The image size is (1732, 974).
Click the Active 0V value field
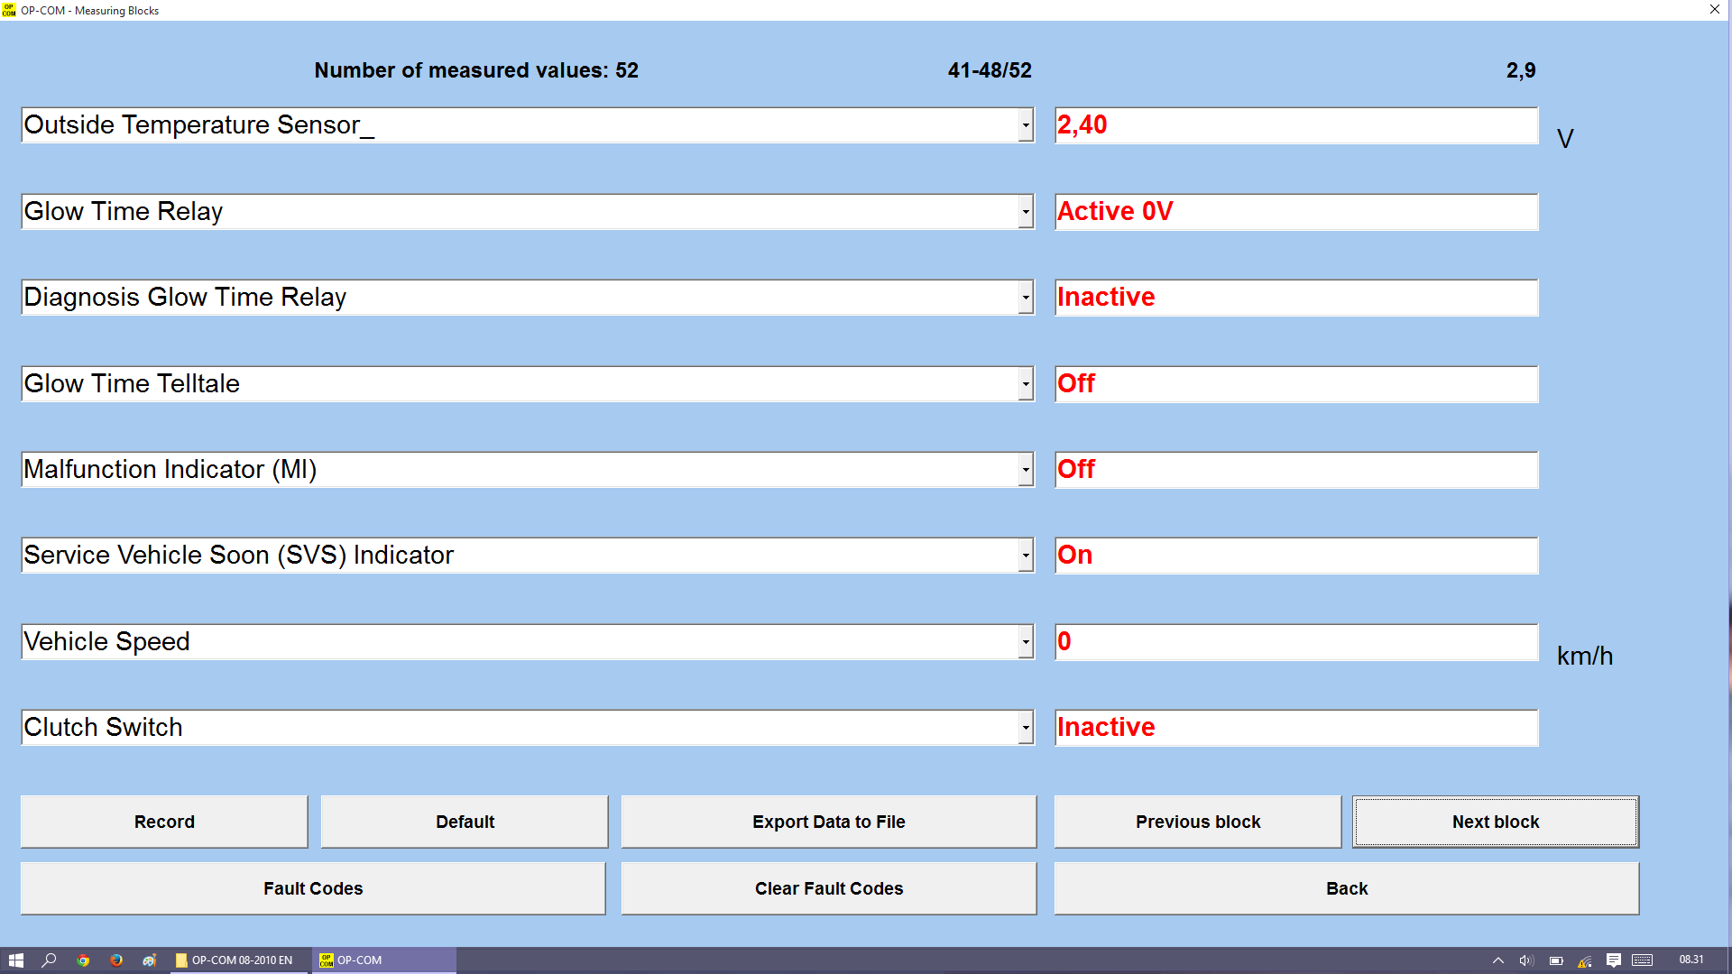tap(1296, 212)
